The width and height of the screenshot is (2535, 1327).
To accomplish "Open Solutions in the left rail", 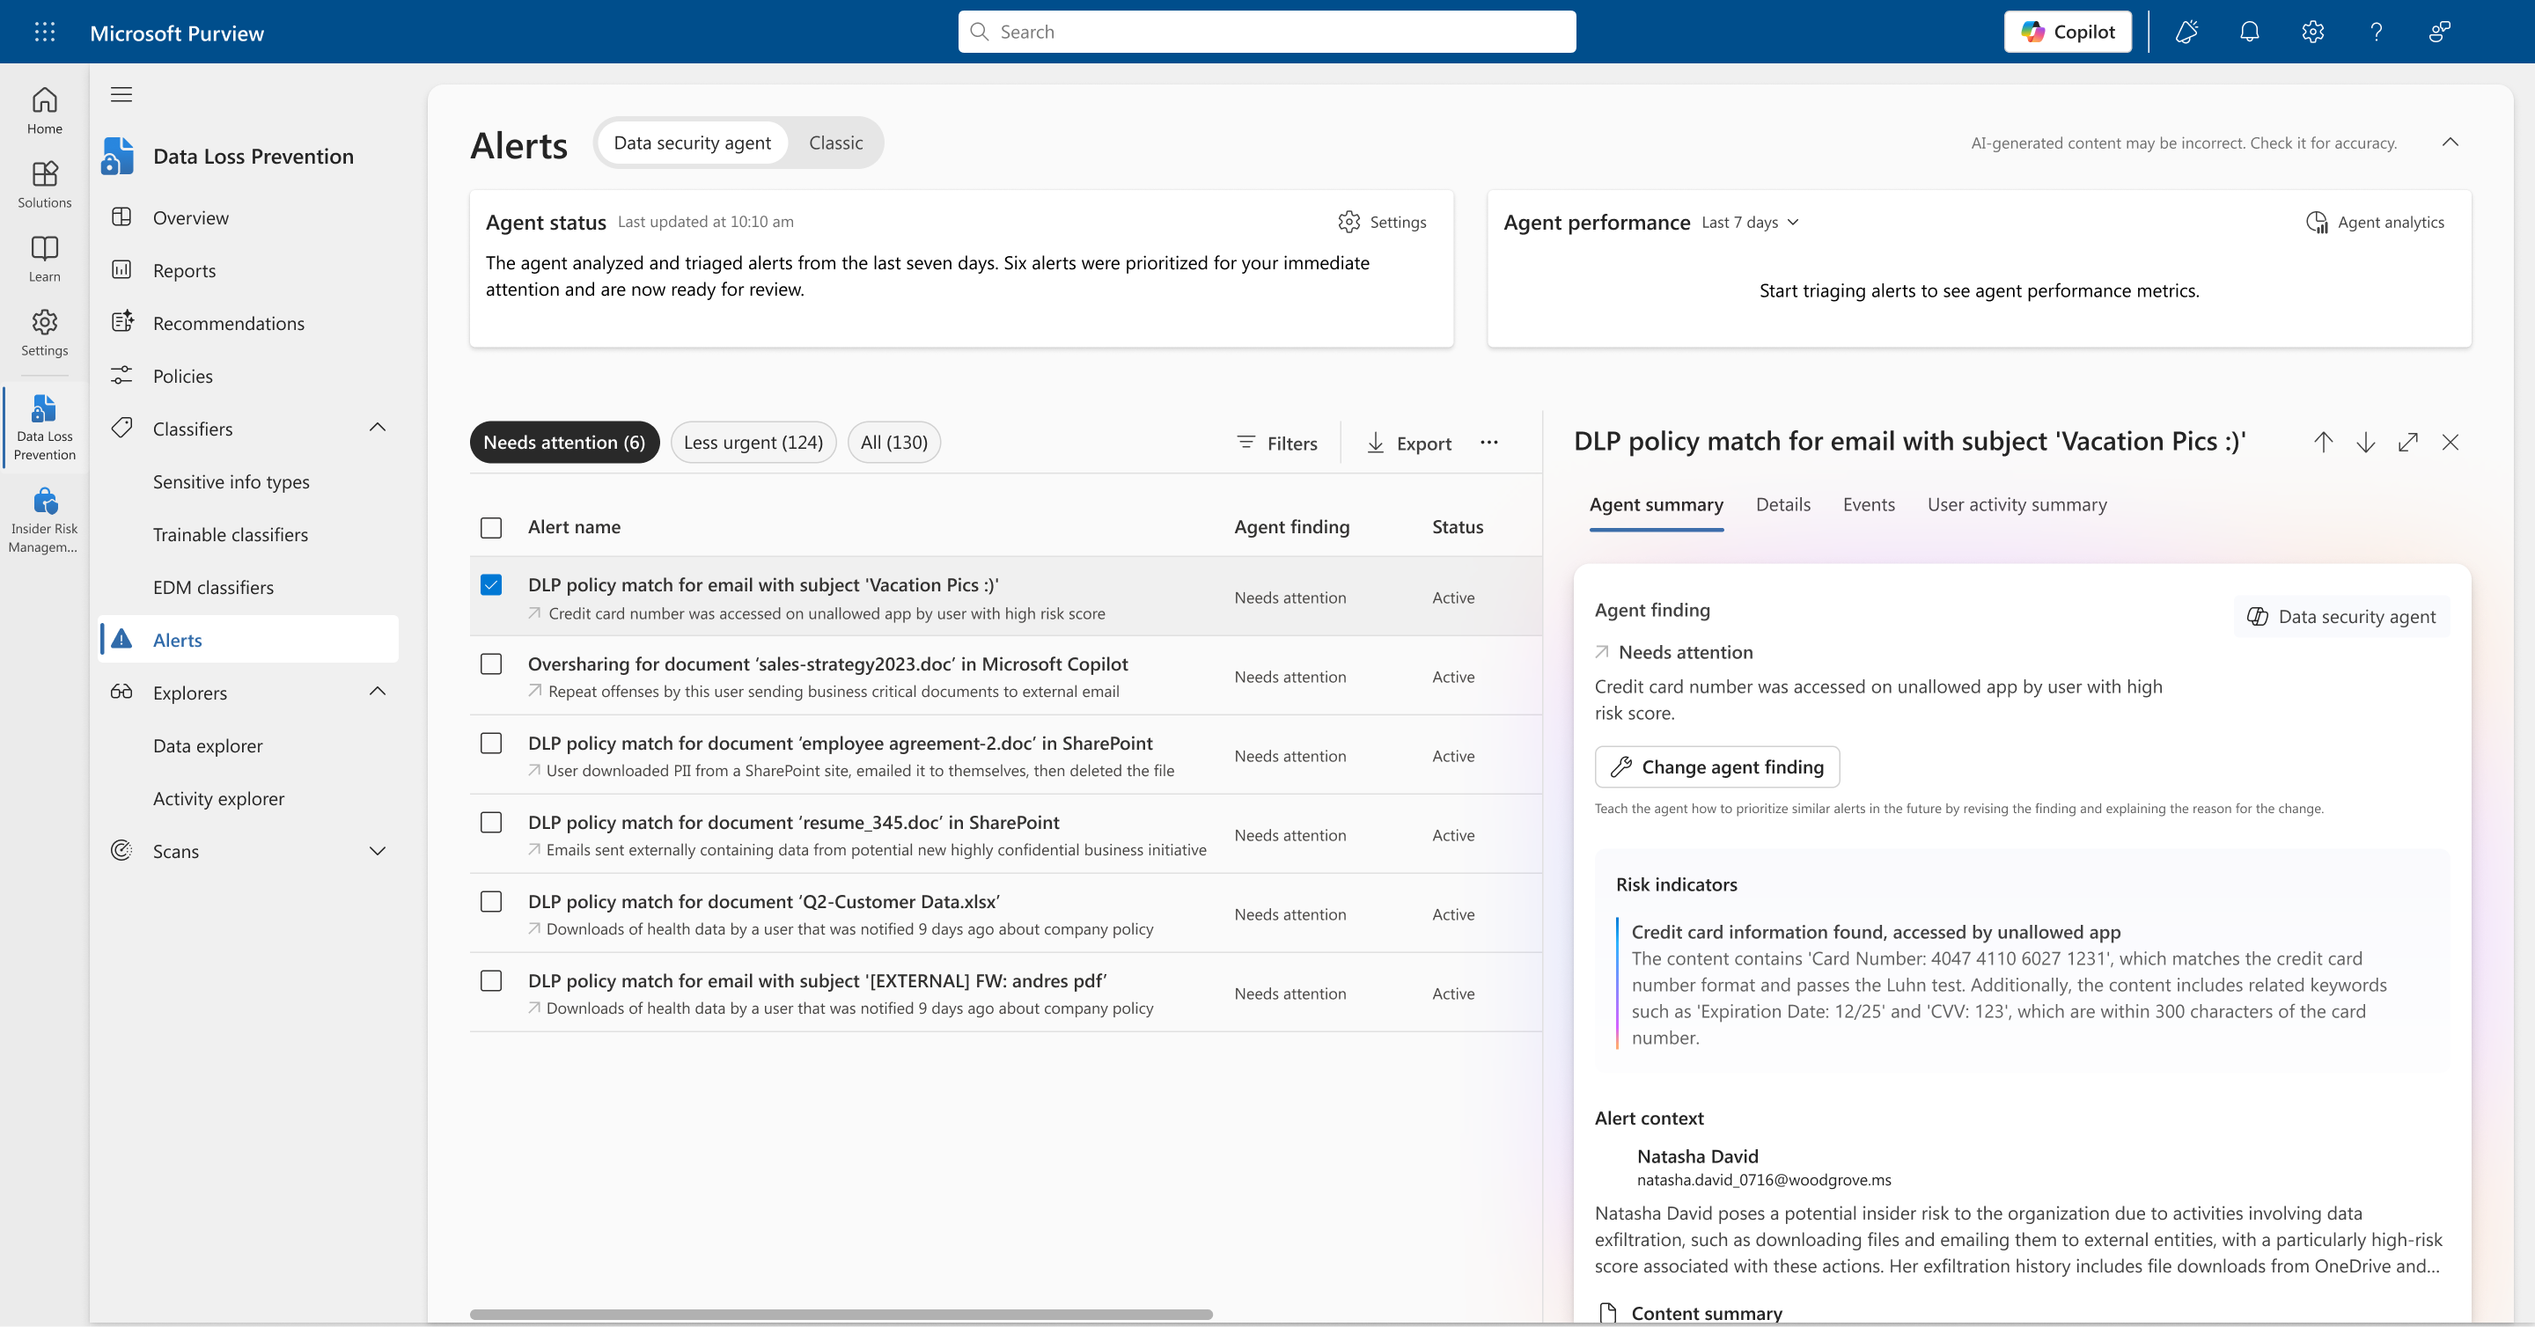I will click(x=44, y=184).
